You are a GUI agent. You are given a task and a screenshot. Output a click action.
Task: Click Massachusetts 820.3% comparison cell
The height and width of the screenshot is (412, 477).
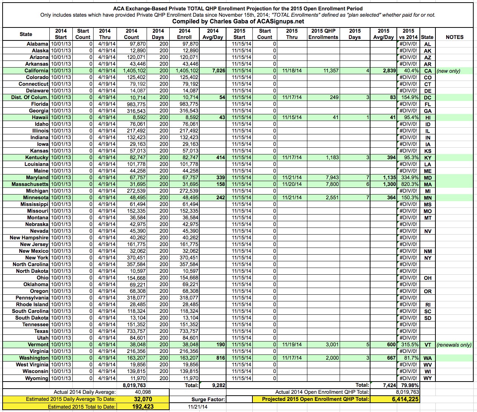tap(408, 184)
